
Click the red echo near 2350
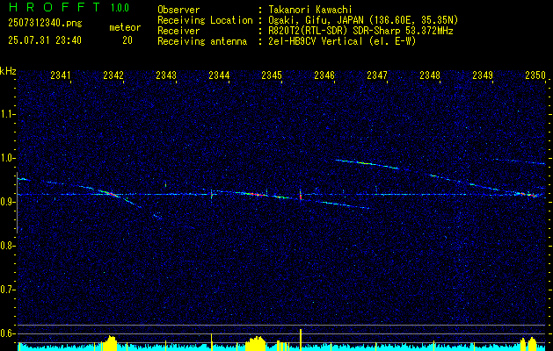click(x=529, y=194)
